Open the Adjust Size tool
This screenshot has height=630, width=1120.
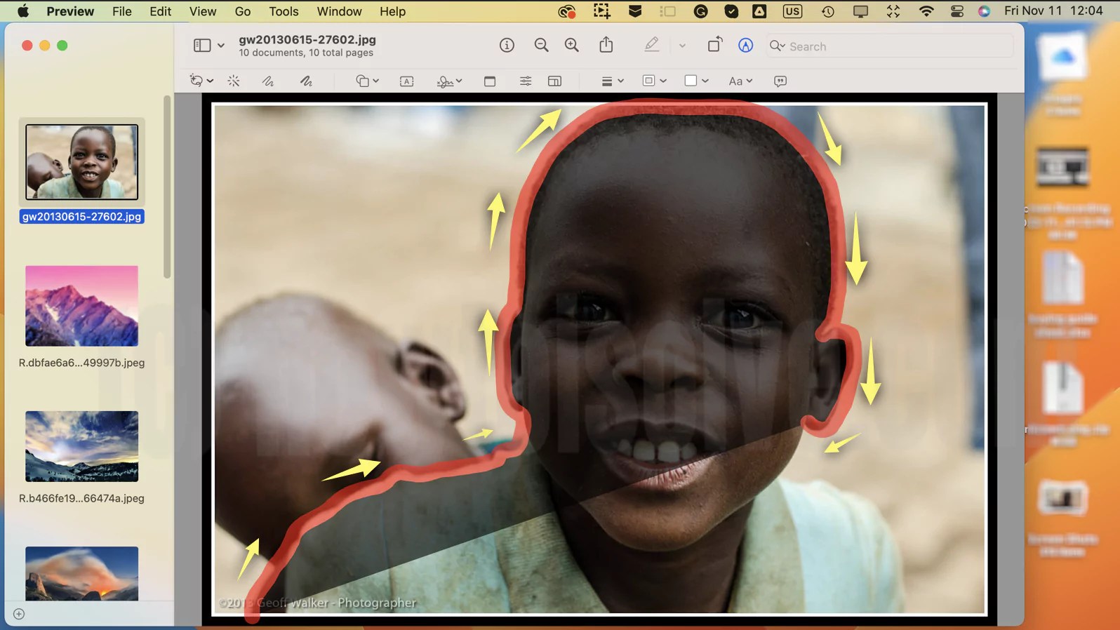(554, 81)
